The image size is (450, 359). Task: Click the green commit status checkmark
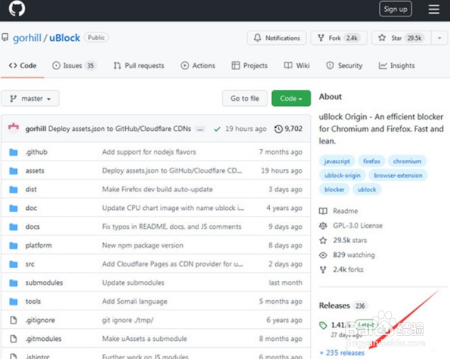(217, 129)
